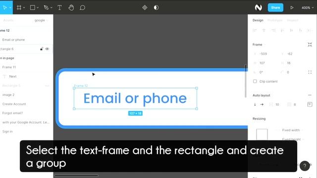Screen dimensions: 317x178
Task: Click the Align vertical centers icon
Action: coord(291,30)
